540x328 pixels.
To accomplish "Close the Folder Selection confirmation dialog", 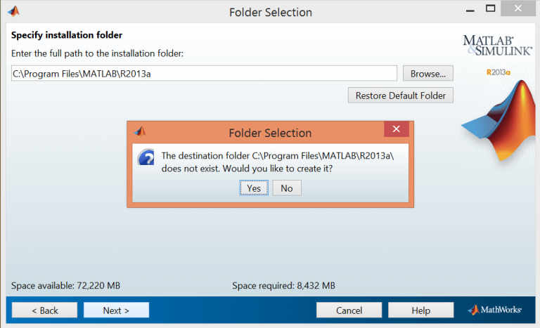I will click(397, 129).
